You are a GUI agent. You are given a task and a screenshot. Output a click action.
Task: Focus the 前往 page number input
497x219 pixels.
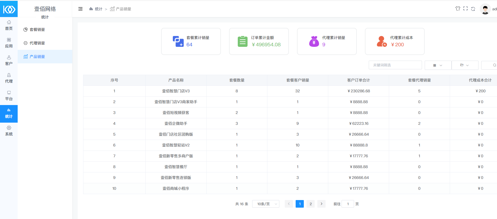coord(348,204)
